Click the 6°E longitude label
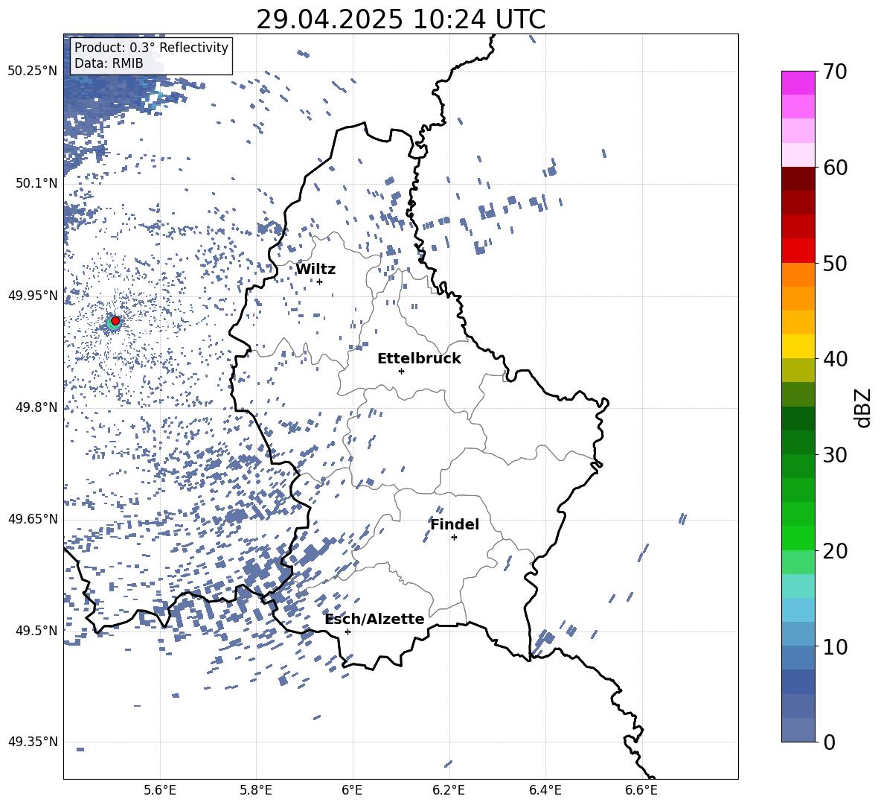881x805 pixels. coord(352,790)
